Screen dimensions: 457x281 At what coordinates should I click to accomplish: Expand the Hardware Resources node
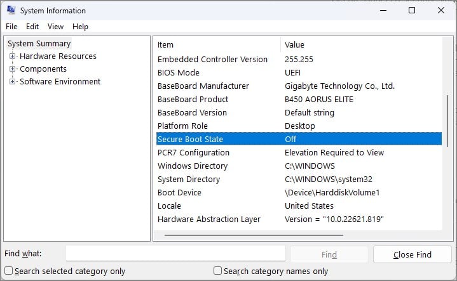(x=12, y=56)
